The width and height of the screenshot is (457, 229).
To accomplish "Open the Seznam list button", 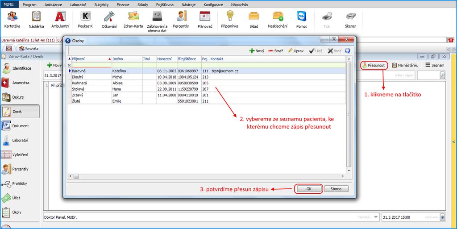I will (435, 65).
